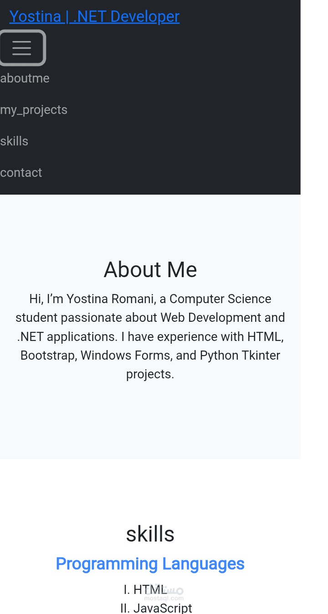Open the aboutme navigation link
The image size is (328, 614).
tap(25, 78)
